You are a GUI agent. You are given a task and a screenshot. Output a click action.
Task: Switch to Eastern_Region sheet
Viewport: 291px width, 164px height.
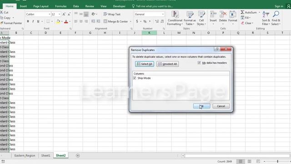tap(25, 156)
